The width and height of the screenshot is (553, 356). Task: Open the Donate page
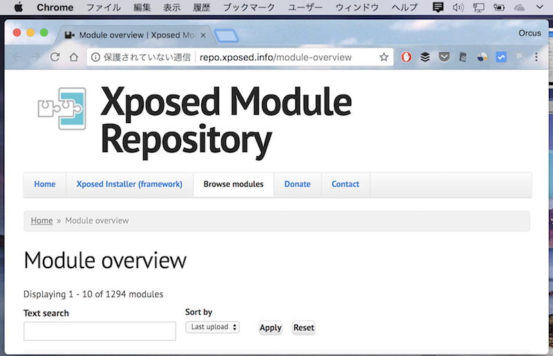[297, 184]
